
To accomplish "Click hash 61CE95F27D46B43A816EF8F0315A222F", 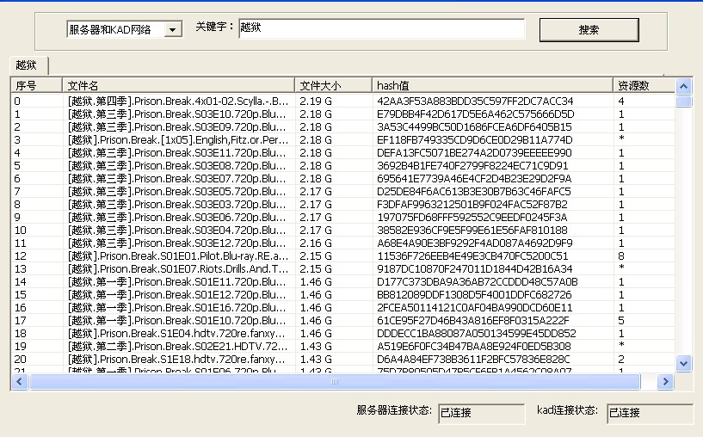I will (x=472, y=321).
